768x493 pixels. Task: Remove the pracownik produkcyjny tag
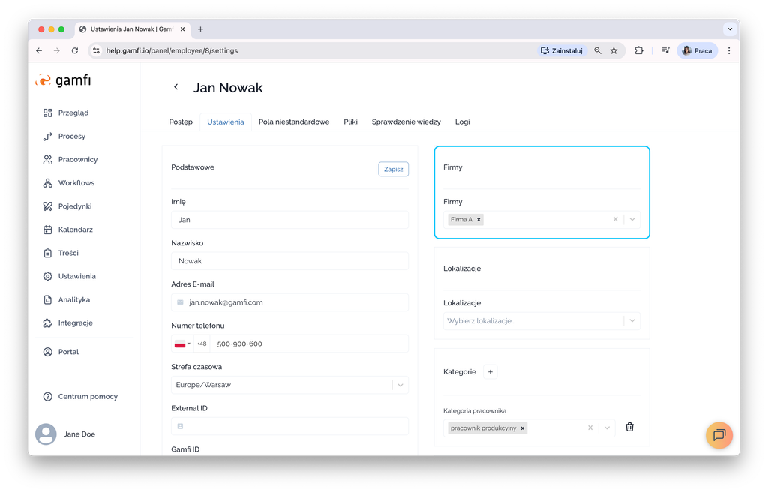pos(523,428)
